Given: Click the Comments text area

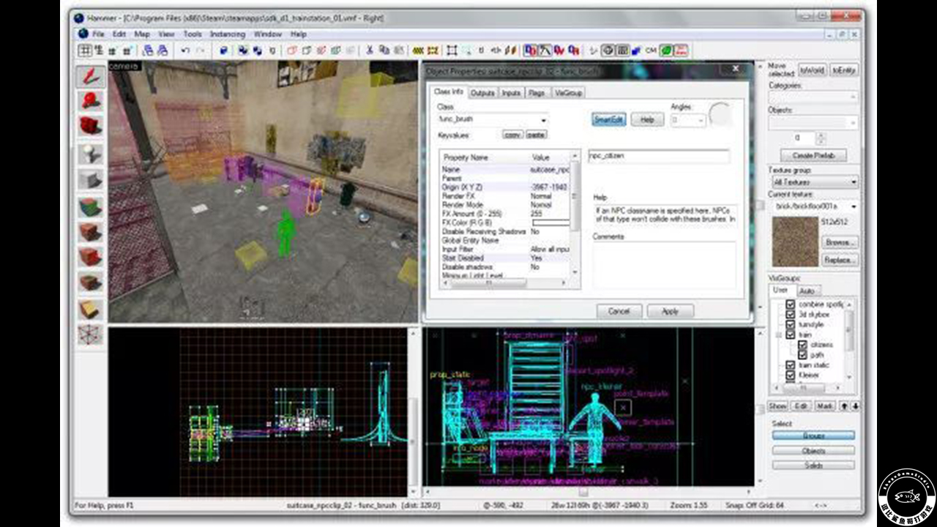Looking at the screenshot, I should (x=663, y=265).
